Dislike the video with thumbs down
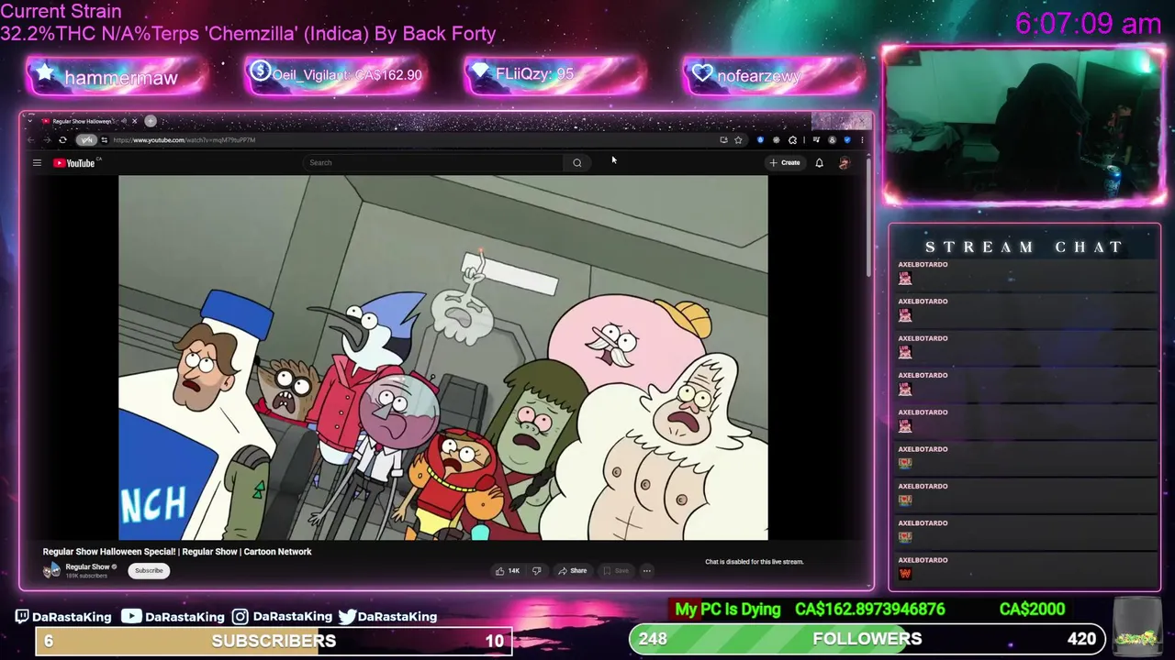Image resolution: width=1175 pixels, height=660 pixels. 537,571
